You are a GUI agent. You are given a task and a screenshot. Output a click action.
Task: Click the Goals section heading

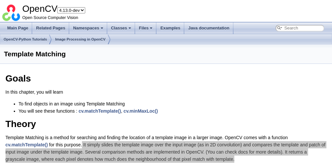[x=18, y=79]
